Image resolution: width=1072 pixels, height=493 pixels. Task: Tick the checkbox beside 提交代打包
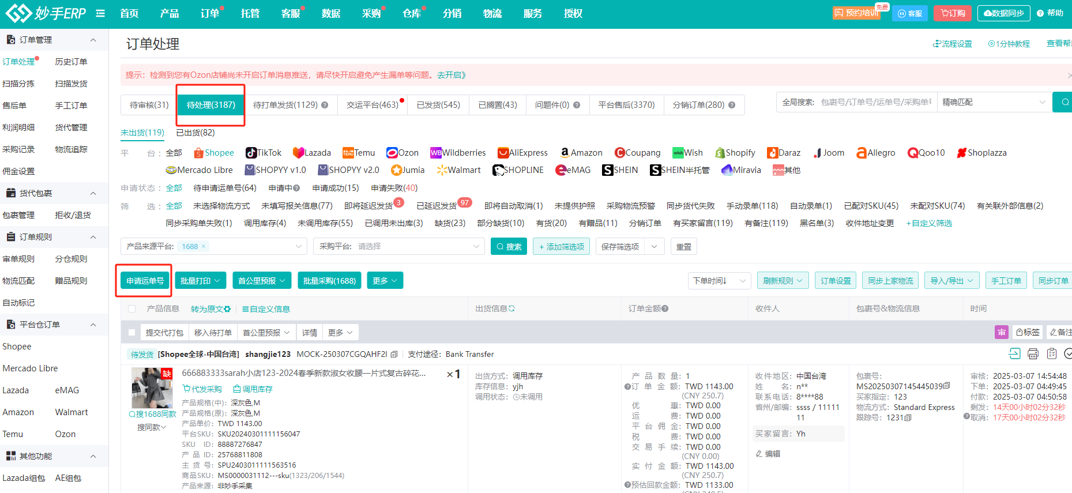(132, 333)
